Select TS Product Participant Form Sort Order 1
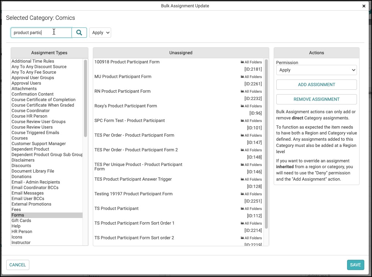 pos(134,223)
